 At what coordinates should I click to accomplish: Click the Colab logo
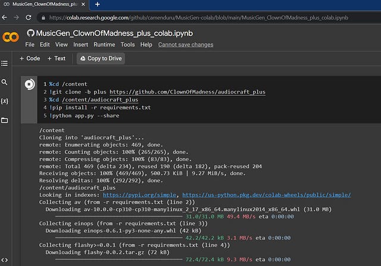11,37
